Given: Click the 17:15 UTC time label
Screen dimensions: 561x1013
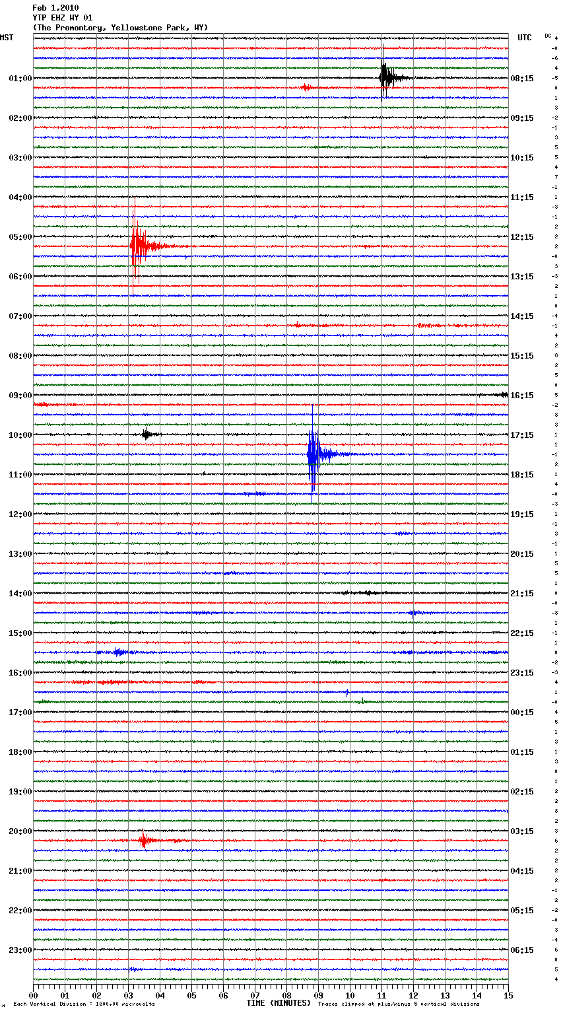Looking at the screenshot, I should tap(522, 435).
